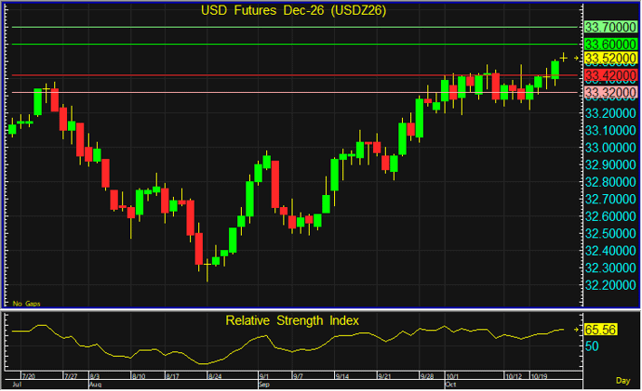Click the 32.80000 price axis value
The width and height of the screenshot is (642, 391).
pyautogui.click(x=610, y=182)
